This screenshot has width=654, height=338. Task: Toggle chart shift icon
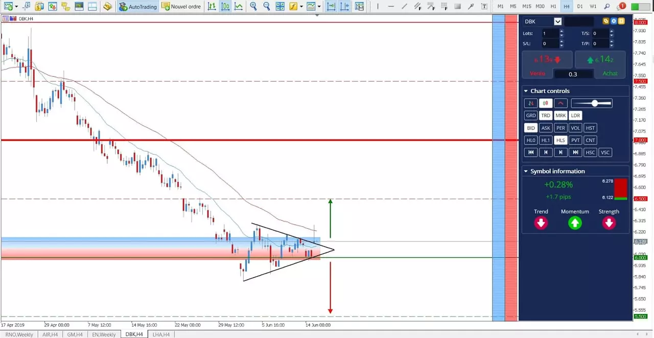[x=344, y=7]
